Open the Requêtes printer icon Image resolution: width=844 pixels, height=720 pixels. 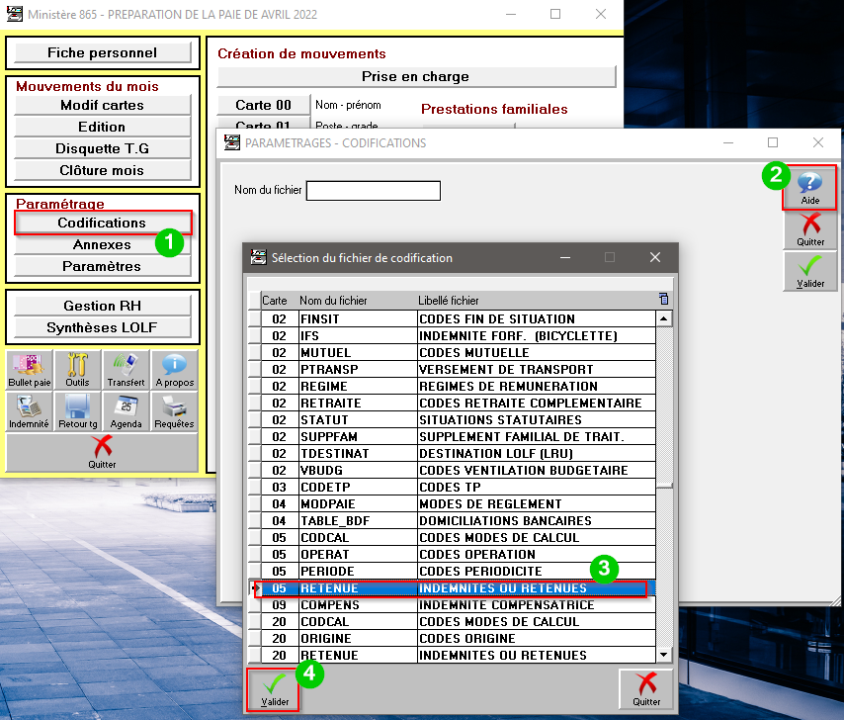click(x=175, y=411)
